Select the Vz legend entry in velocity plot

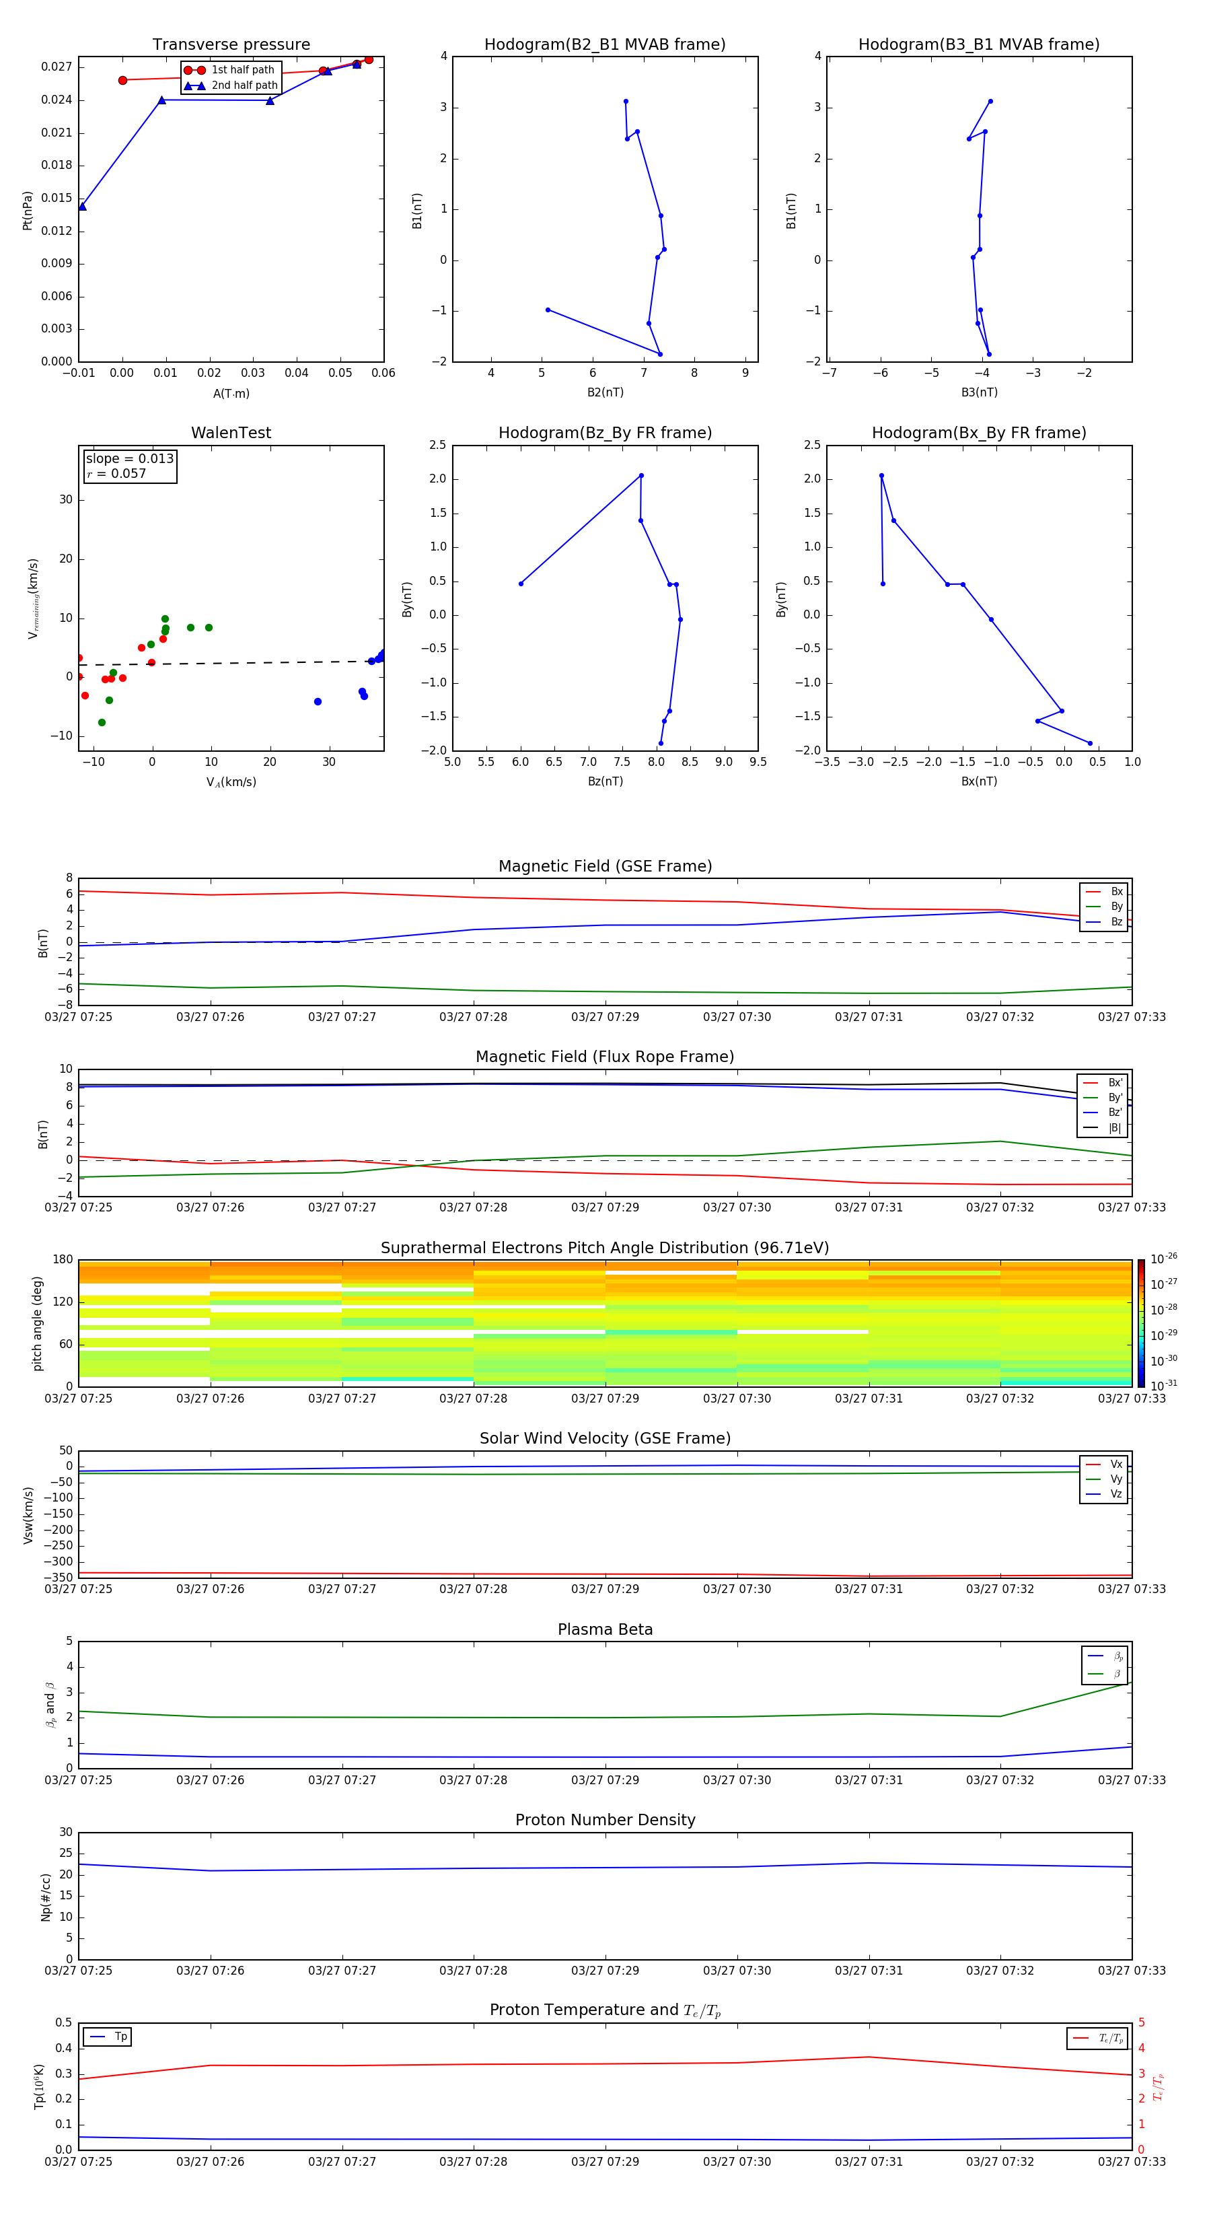pyautogui.click(x=1104, y=1494)
